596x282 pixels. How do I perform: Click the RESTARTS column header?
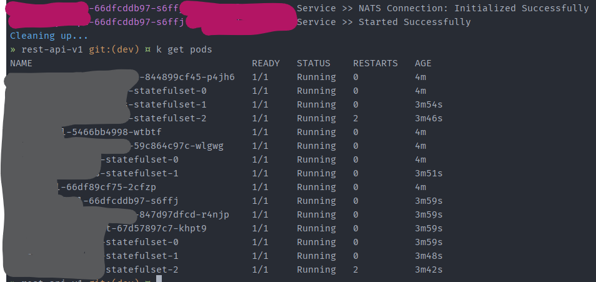tap(375, 63)
